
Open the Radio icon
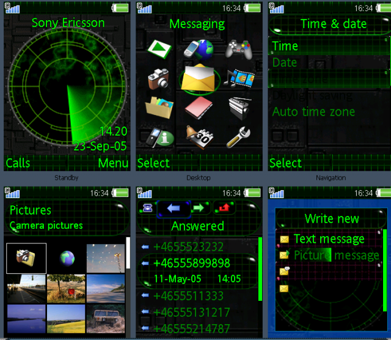tap(239, 108)
